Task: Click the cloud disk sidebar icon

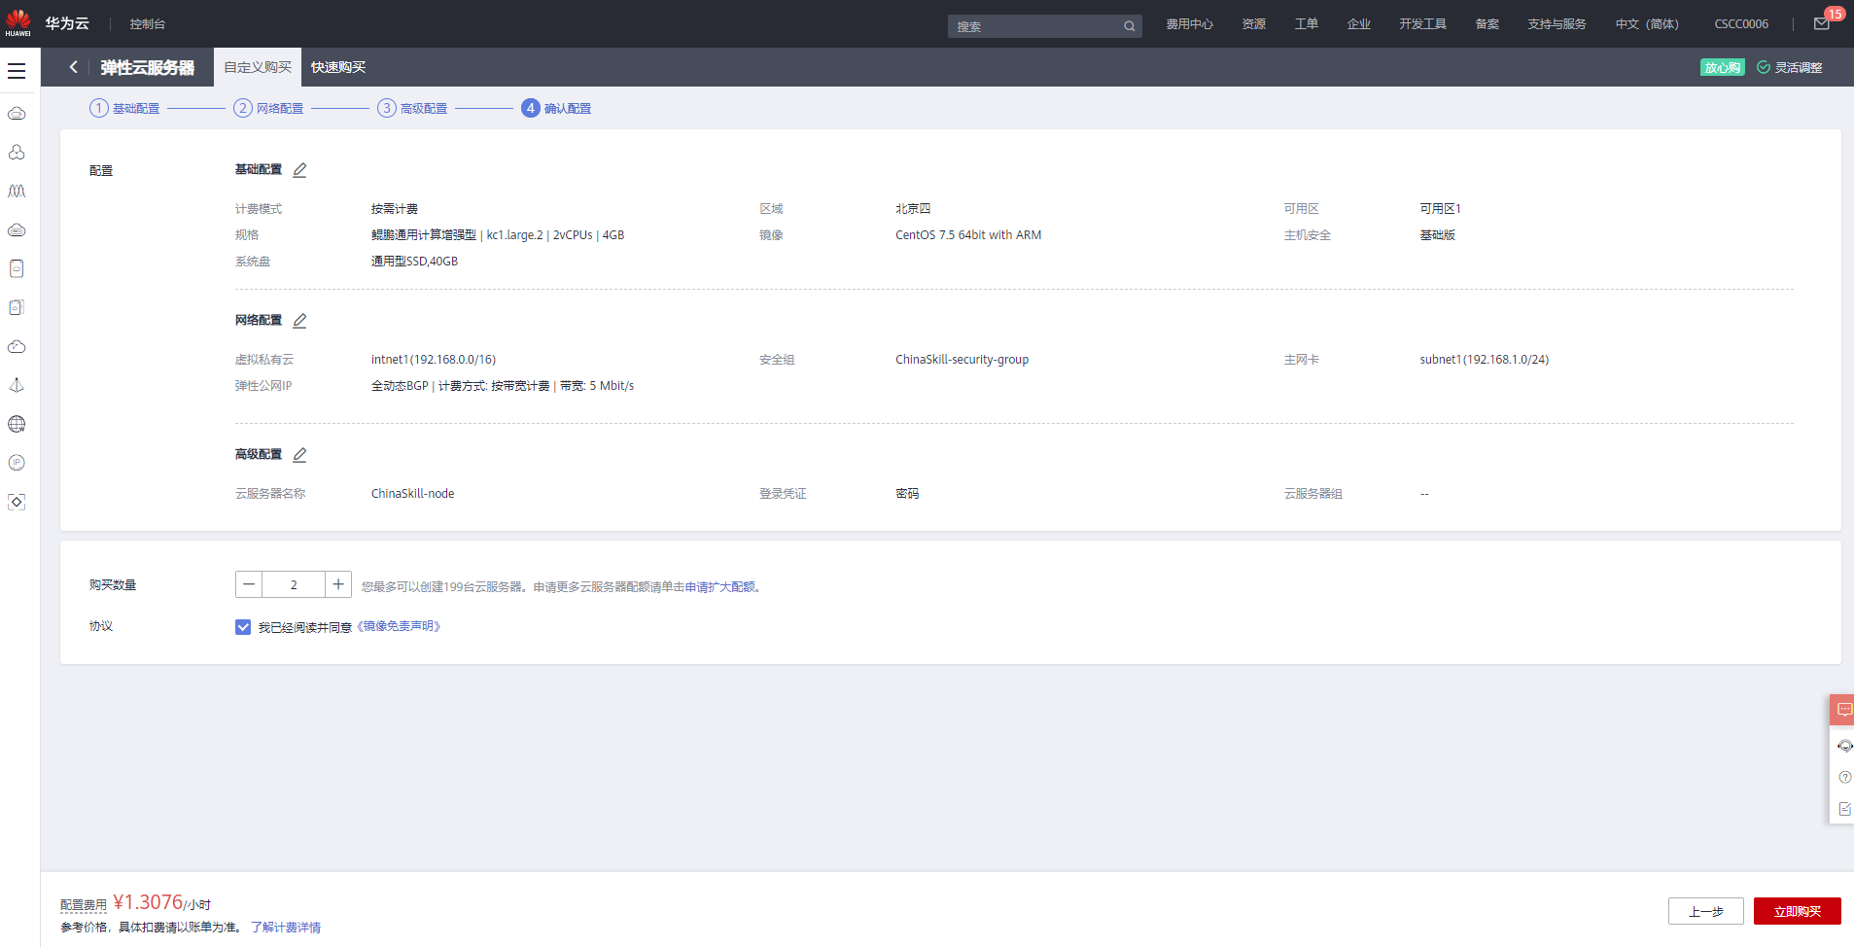Action: tap(17, 230)
